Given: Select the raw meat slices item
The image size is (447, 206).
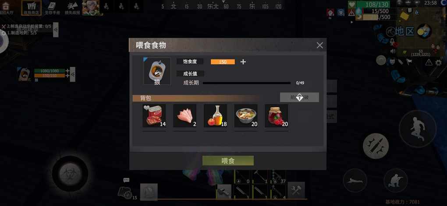Looking at the screenshot, I should click(x=185, y=115).
